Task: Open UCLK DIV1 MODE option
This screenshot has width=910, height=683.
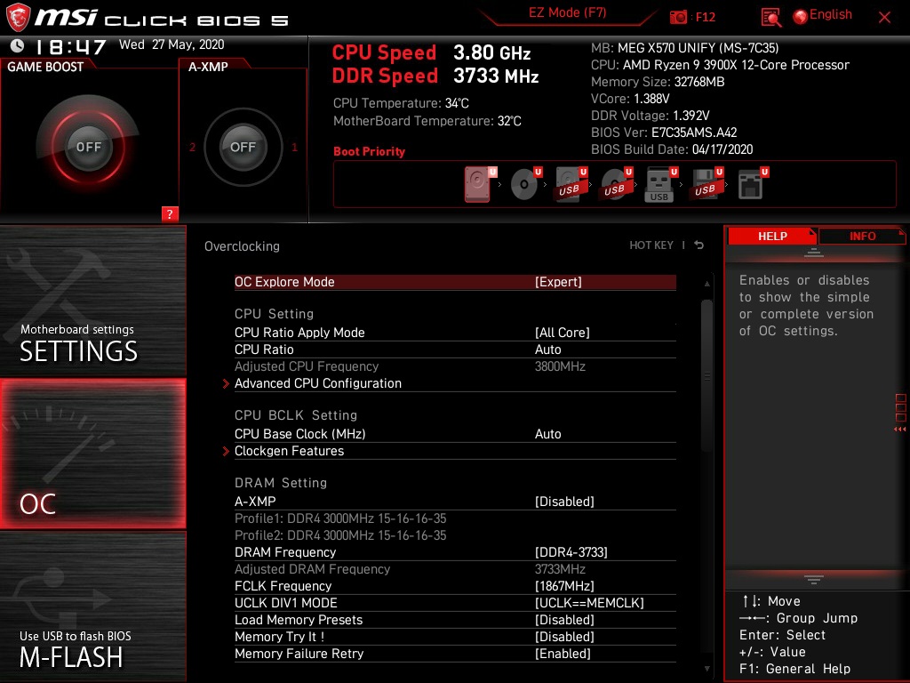Action: click(x=455, y=603)
